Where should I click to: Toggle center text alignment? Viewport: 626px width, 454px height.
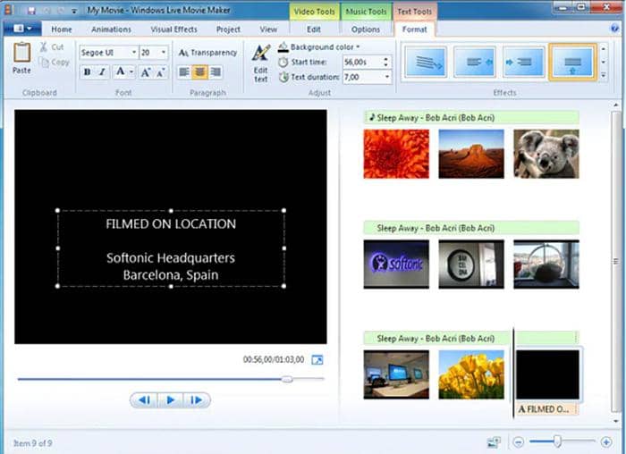click(x=200, y=72)
